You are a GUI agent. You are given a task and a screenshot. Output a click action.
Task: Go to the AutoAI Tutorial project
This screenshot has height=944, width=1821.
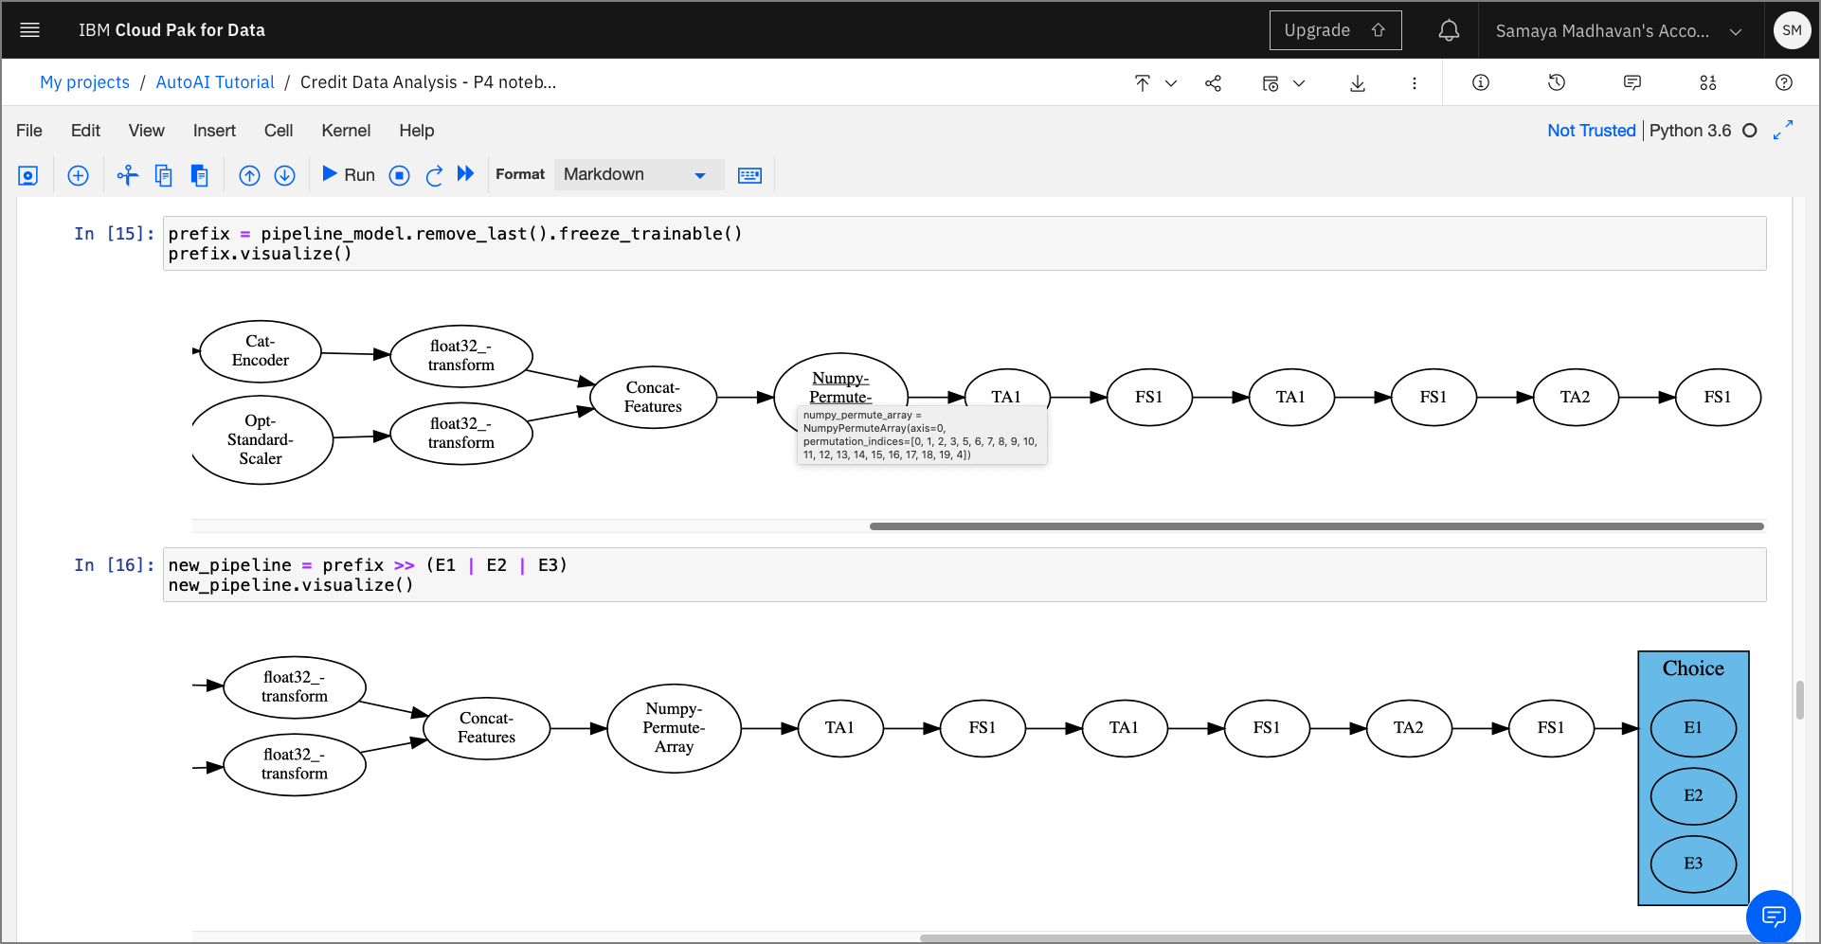[x=215, y=82]
